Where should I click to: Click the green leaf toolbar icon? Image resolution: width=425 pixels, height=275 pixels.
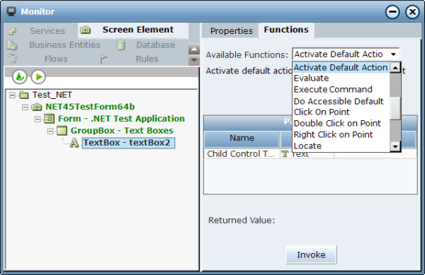click(x=20, y=77)
